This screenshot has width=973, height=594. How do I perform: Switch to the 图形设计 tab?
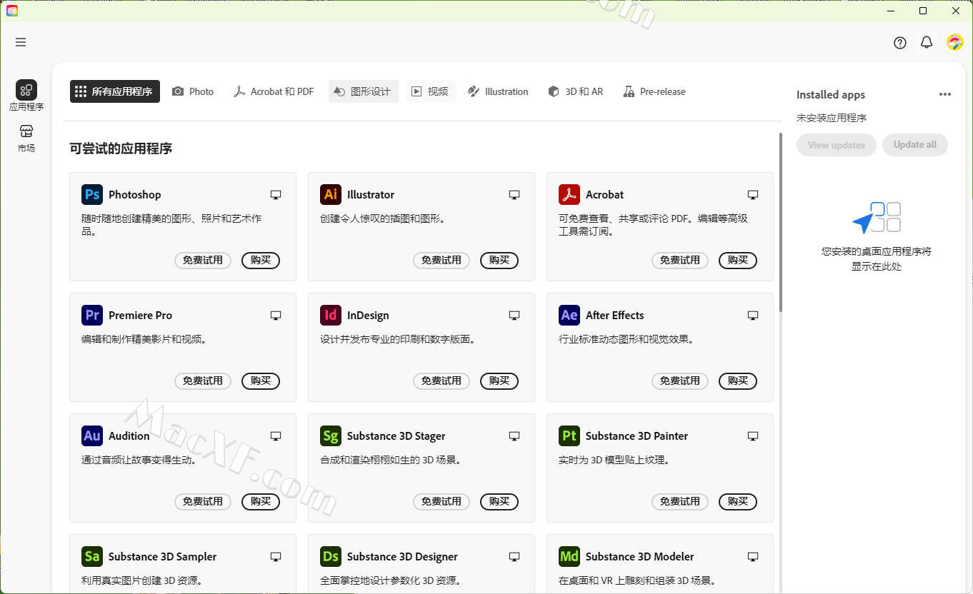[364, 91]
